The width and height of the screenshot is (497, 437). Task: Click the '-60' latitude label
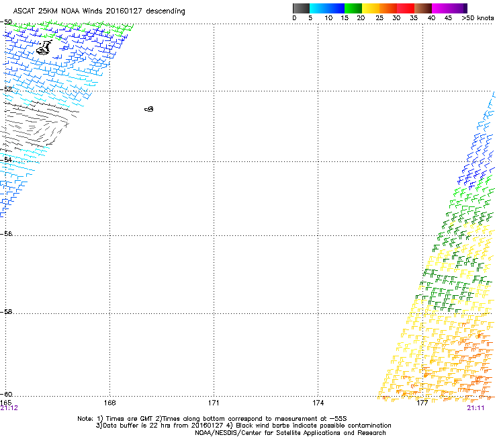pyautogui.click(x=7, y=394)
